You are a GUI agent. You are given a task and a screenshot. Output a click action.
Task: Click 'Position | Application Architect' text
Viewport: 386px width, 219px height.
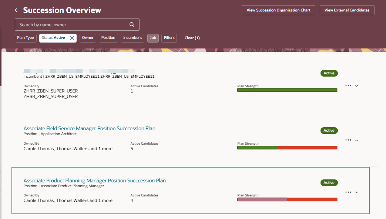coord(50,134)
